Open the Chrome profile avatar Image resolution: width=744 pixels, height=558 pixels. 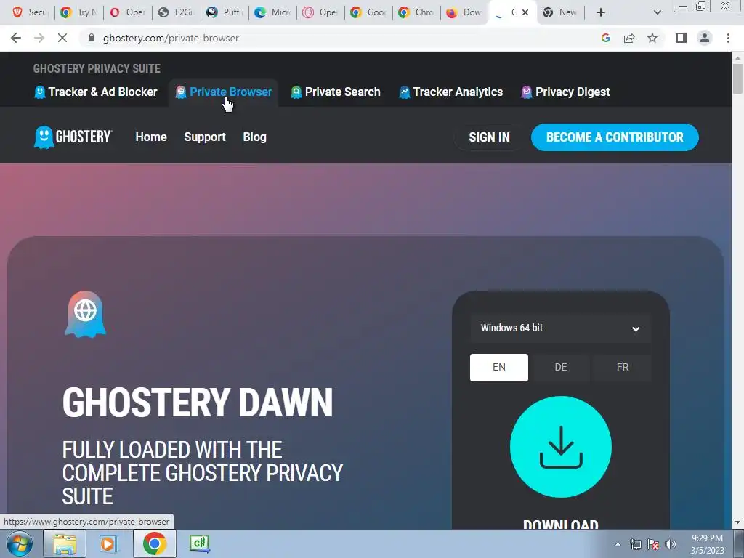pos(705,38)
